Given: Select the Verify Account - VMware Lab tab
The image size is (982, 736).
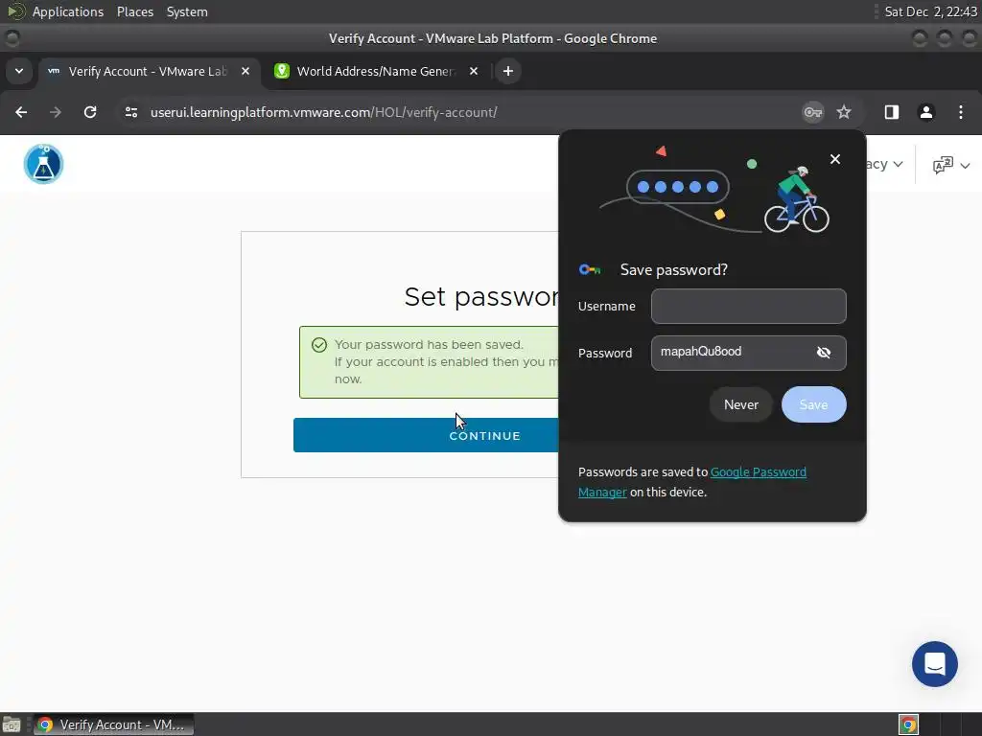Looking at the screenshot, I should pos(148,71).
